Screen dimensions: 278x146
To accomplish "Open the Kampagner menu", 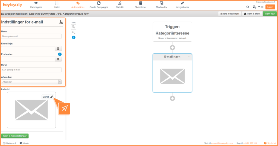I will click(x=36, y=5).
